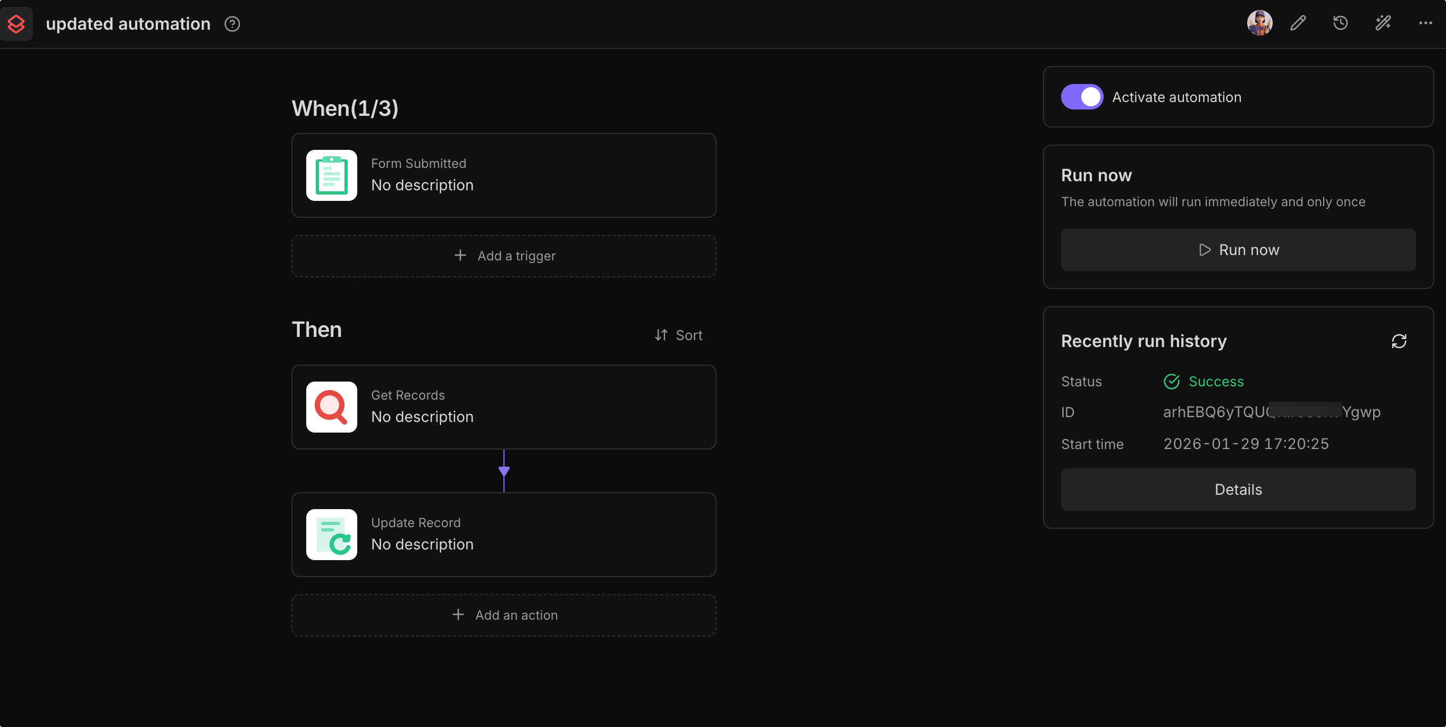
Task: Click Sort for the Then actions
Action: (678, 335)
